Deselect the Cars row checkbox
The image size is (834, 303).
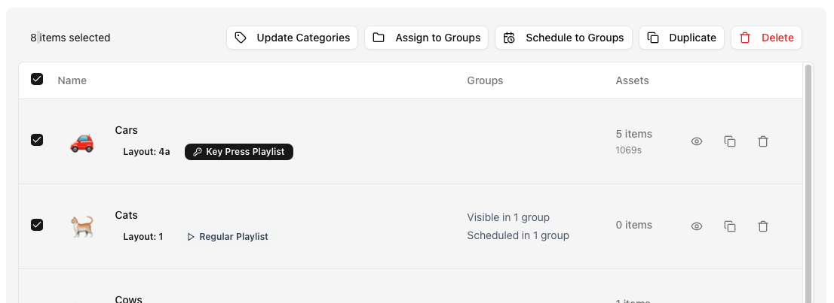tap(37, 140)
